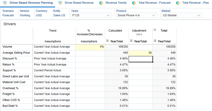The height and width of the screenshot is (111, 212).
Task: Select the Bad Debt % row header
Action: click(x=17, y=106)
